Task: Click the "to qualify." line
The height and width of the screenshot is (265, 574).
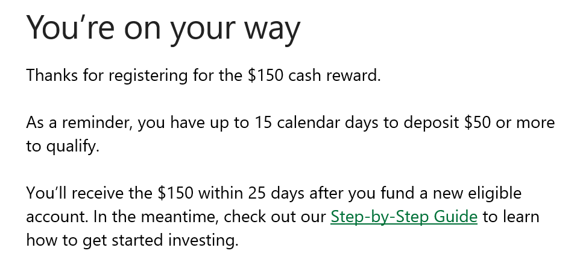Action: click(x=62, y=147)
